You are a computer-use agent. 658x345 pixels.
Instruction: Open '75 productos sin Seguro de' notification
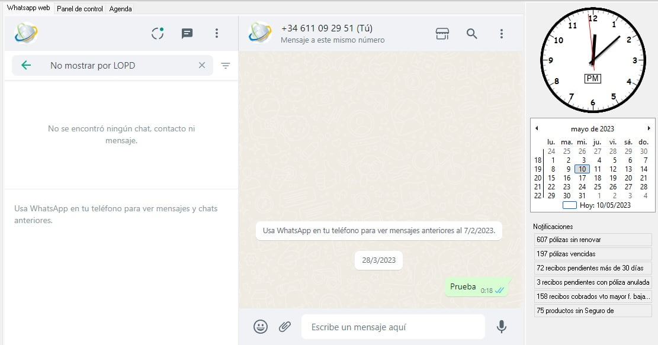[592, 311]
